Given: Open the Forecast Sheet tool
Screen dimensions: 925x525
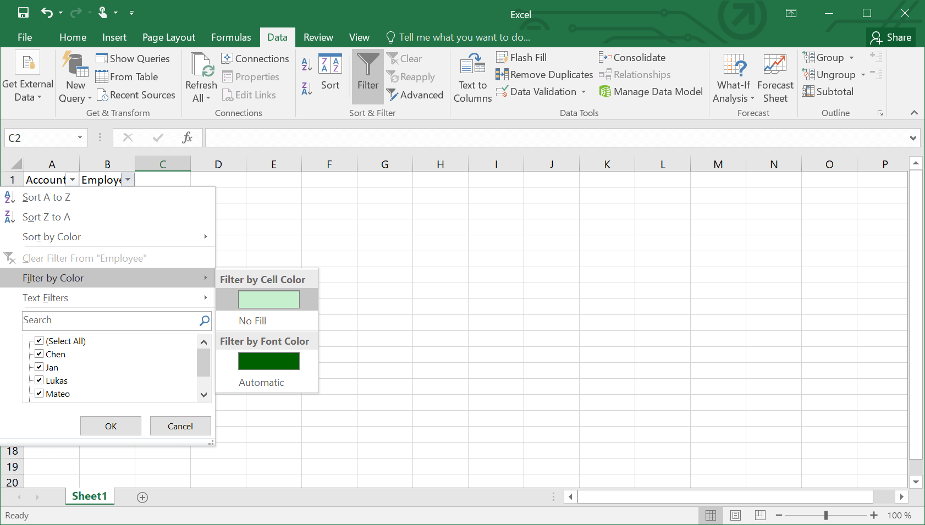Looking at the screenshot, I should 775,77.
